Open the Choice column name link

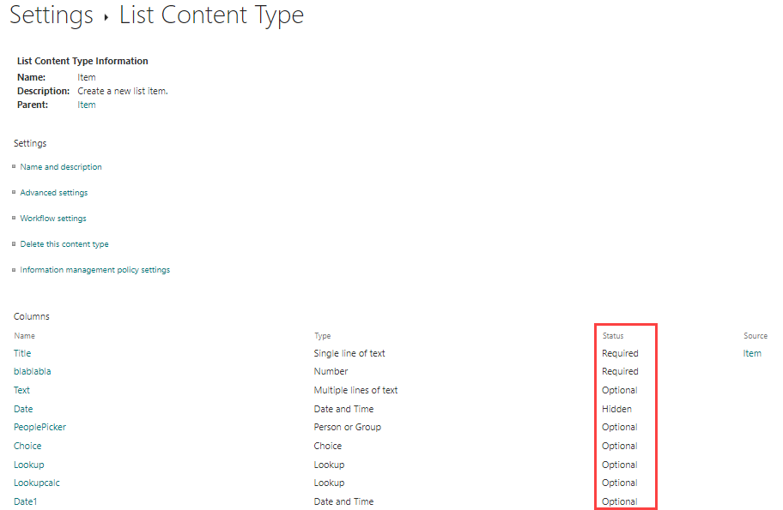pos(27,447)
